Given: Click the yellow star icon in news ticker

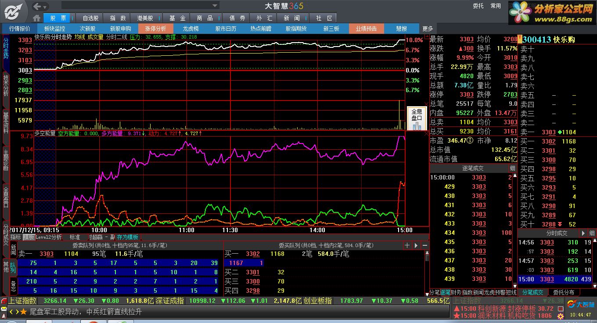Looking at the screenshot, I should click(24, 312).
